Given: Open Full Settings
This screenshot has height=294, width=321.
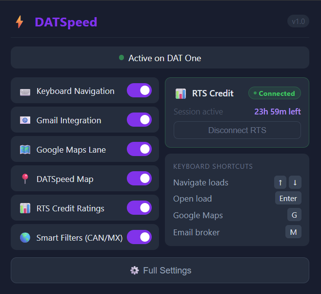Looking at the screenshot, I should point(160,271).
